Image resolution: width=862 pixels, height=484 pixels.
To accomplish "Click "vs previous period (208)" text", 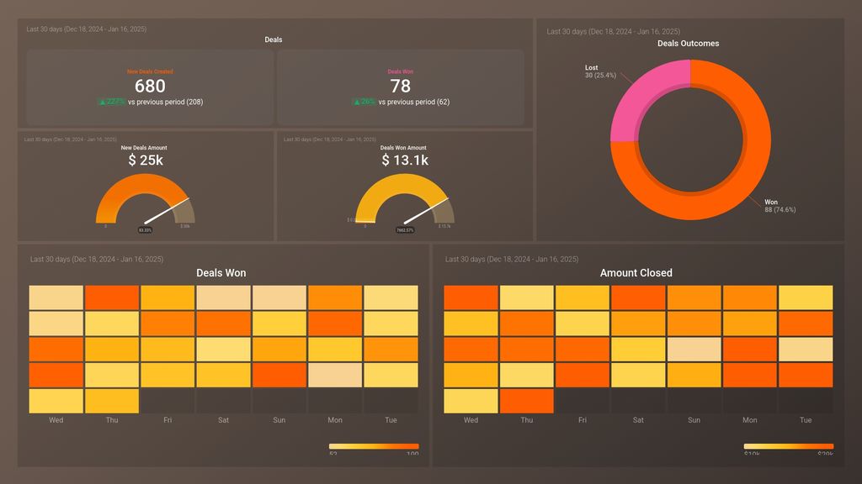I will coord(166,102).
